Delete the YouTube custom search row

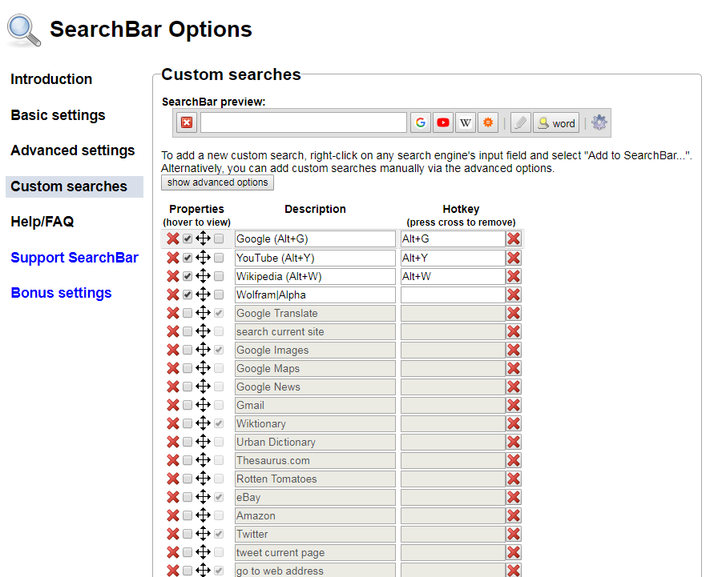click(x=173, y=258)
